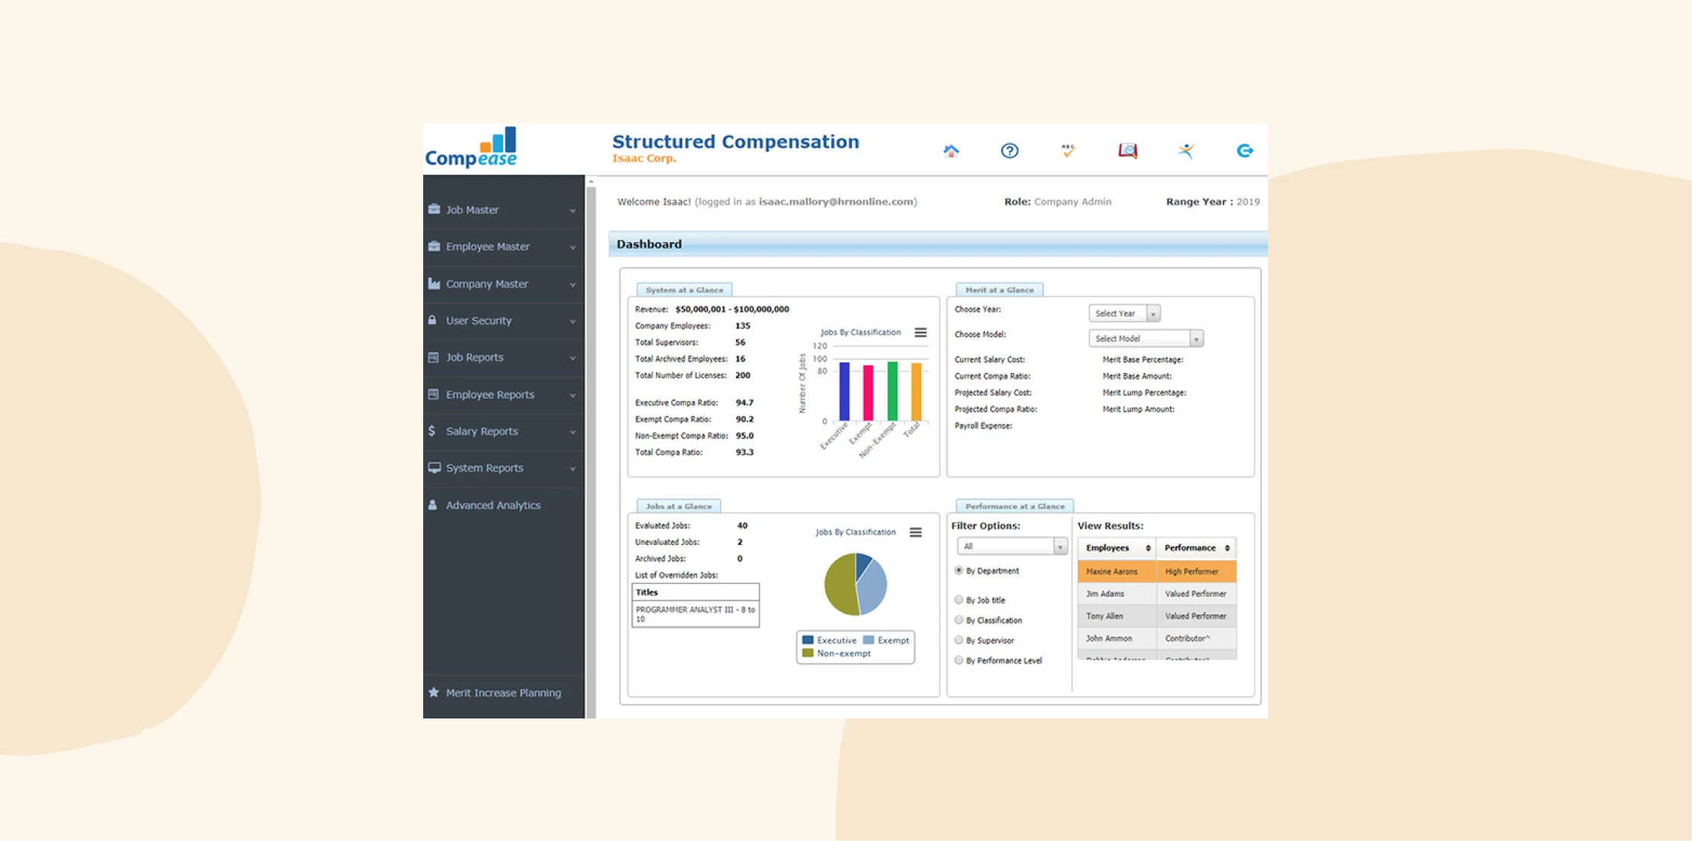Viewport: 1692px width, 841px height.
Task: Expand Job Master chevron
Action: coord(572,211)
